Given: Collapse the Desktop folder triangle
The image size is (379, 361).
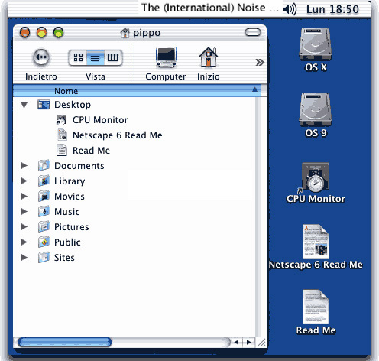Looking at the screenshot, I should coord(24,105).
